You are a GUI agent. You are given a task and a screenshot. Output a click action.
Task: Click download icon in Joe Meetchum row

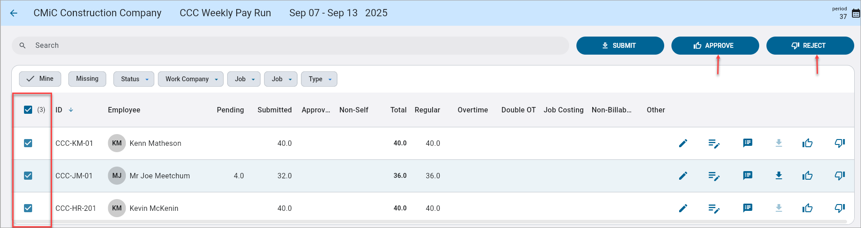pyautogui.click(x=779, y=176)
